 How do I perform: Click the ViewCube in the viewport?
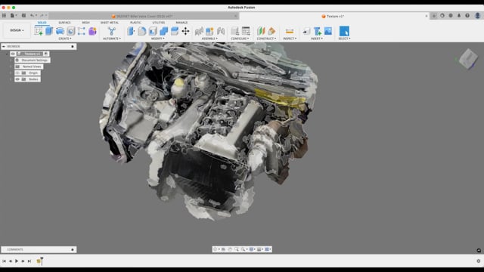(x=468, y=58)
